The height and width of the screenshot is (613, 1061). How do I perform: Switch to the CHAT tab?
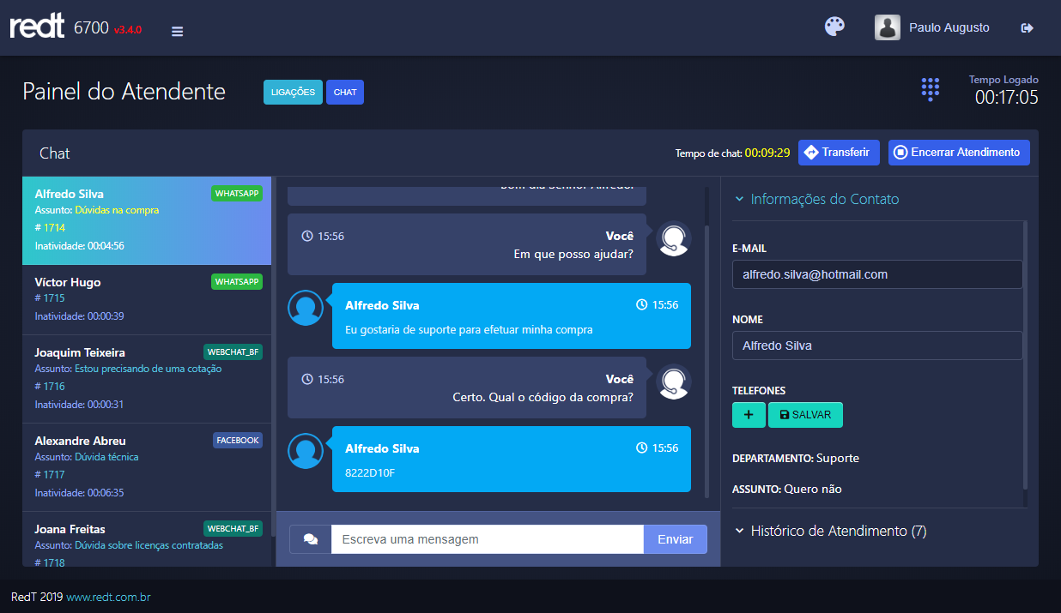pyautogui.click(x=344, y=92)
